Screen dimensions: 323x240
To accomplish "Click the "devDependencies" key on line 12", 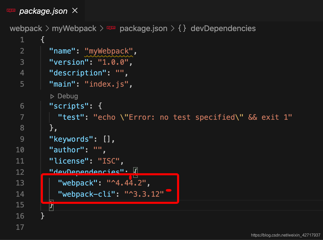I will 87,172.
